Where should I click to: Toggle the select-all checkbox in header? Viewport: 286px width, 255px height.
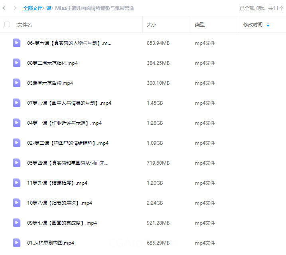(7, 25)
